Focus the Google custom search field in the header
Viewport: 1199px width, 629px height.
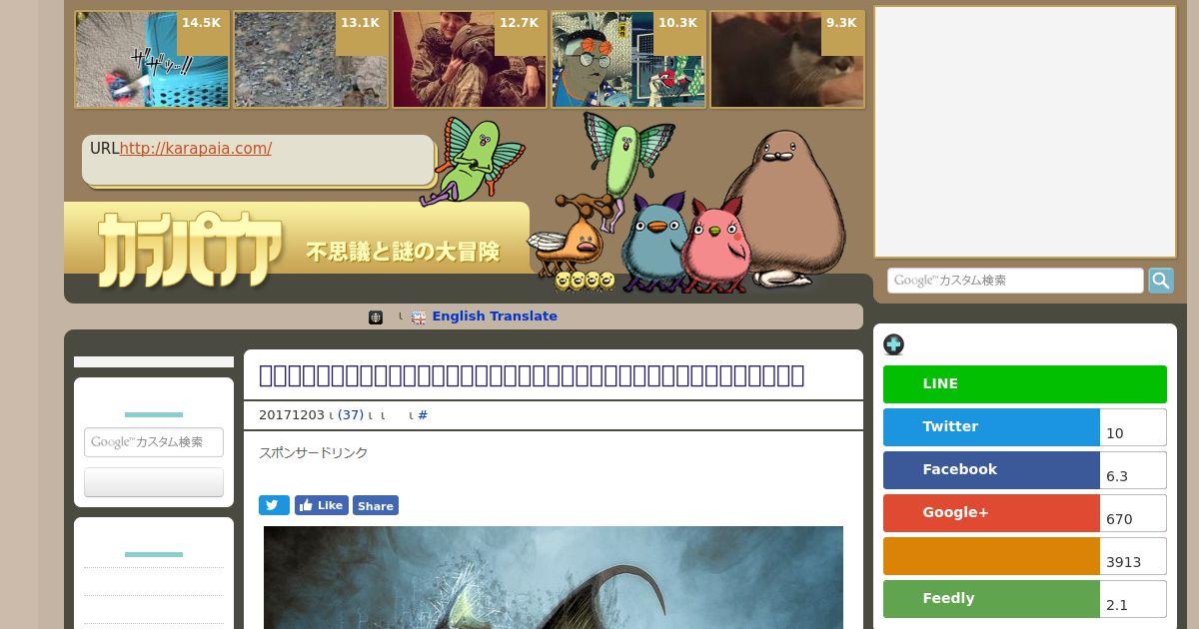[1015, 281]
